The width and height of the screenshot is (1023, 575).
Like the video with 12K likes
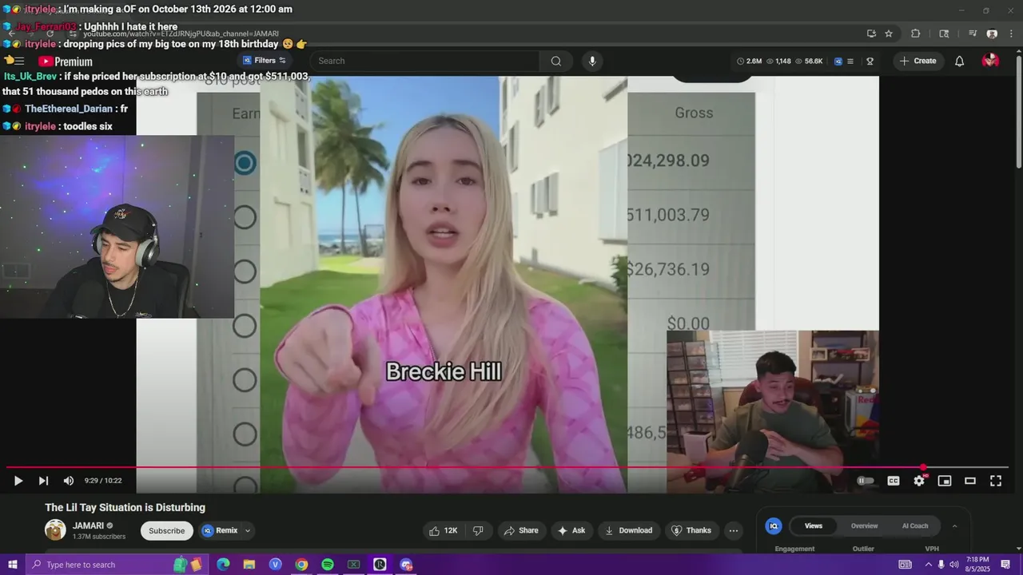pyautogui.click(x=443, y=530)
